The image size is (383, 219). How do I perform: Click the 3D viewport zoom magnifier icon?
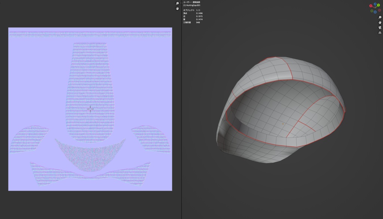point(380,17)
